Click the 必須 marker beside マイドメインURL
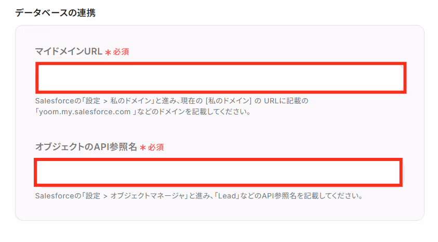Screen dimensions: 438x242 coord(121,52)
